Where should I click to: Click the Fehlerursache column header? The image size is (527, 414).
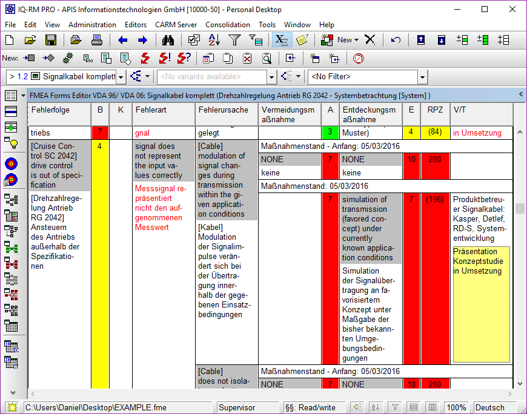tap(227, 114)
